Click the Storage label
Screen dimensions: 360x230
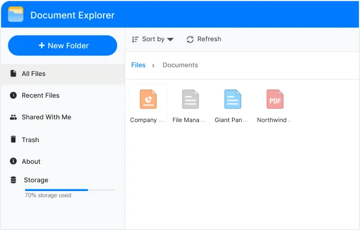tap(36, 180)
